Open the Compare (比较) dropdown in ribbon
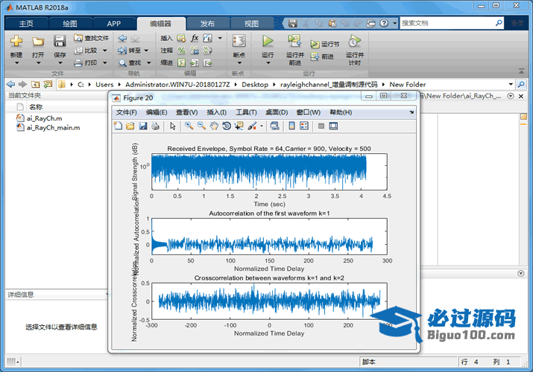The width and height of the screenshot is (533, 372). [104, 51]
